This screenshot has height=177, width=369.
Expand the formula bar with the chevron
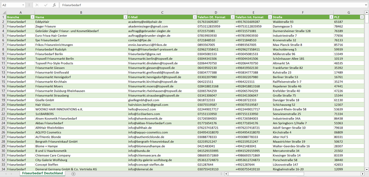[366, 5]
